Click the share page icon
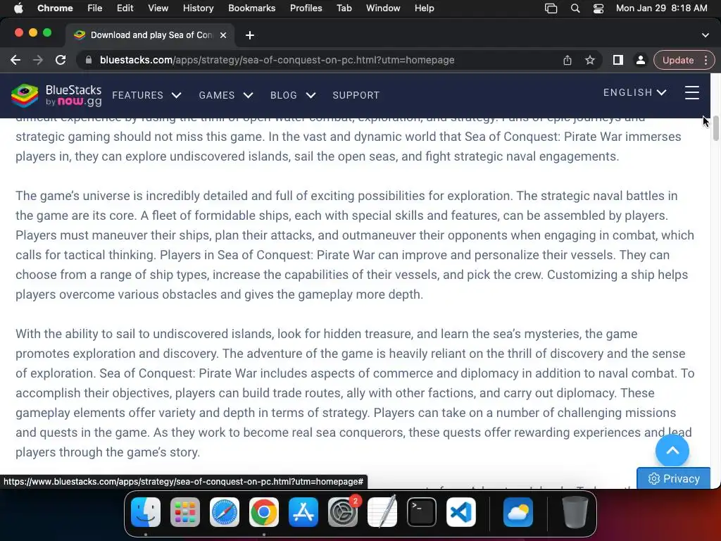721x541 pixels. click(568, 60)
